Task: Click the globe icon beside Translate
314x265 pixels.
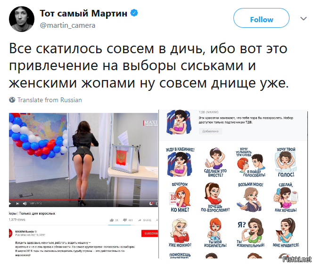Action: pos(12,99)
